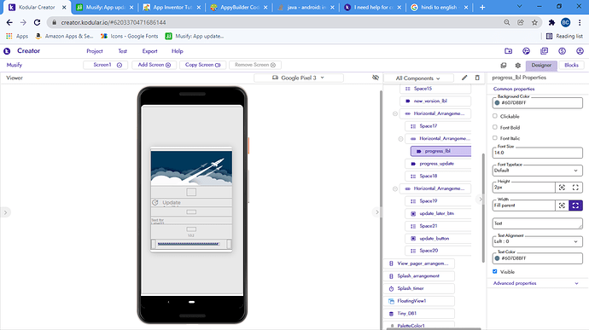Image resolution: width=589 pixels, height=330 pixels.
Task: Enable the Font Bold checkbox
Action: tap(495, 127)
